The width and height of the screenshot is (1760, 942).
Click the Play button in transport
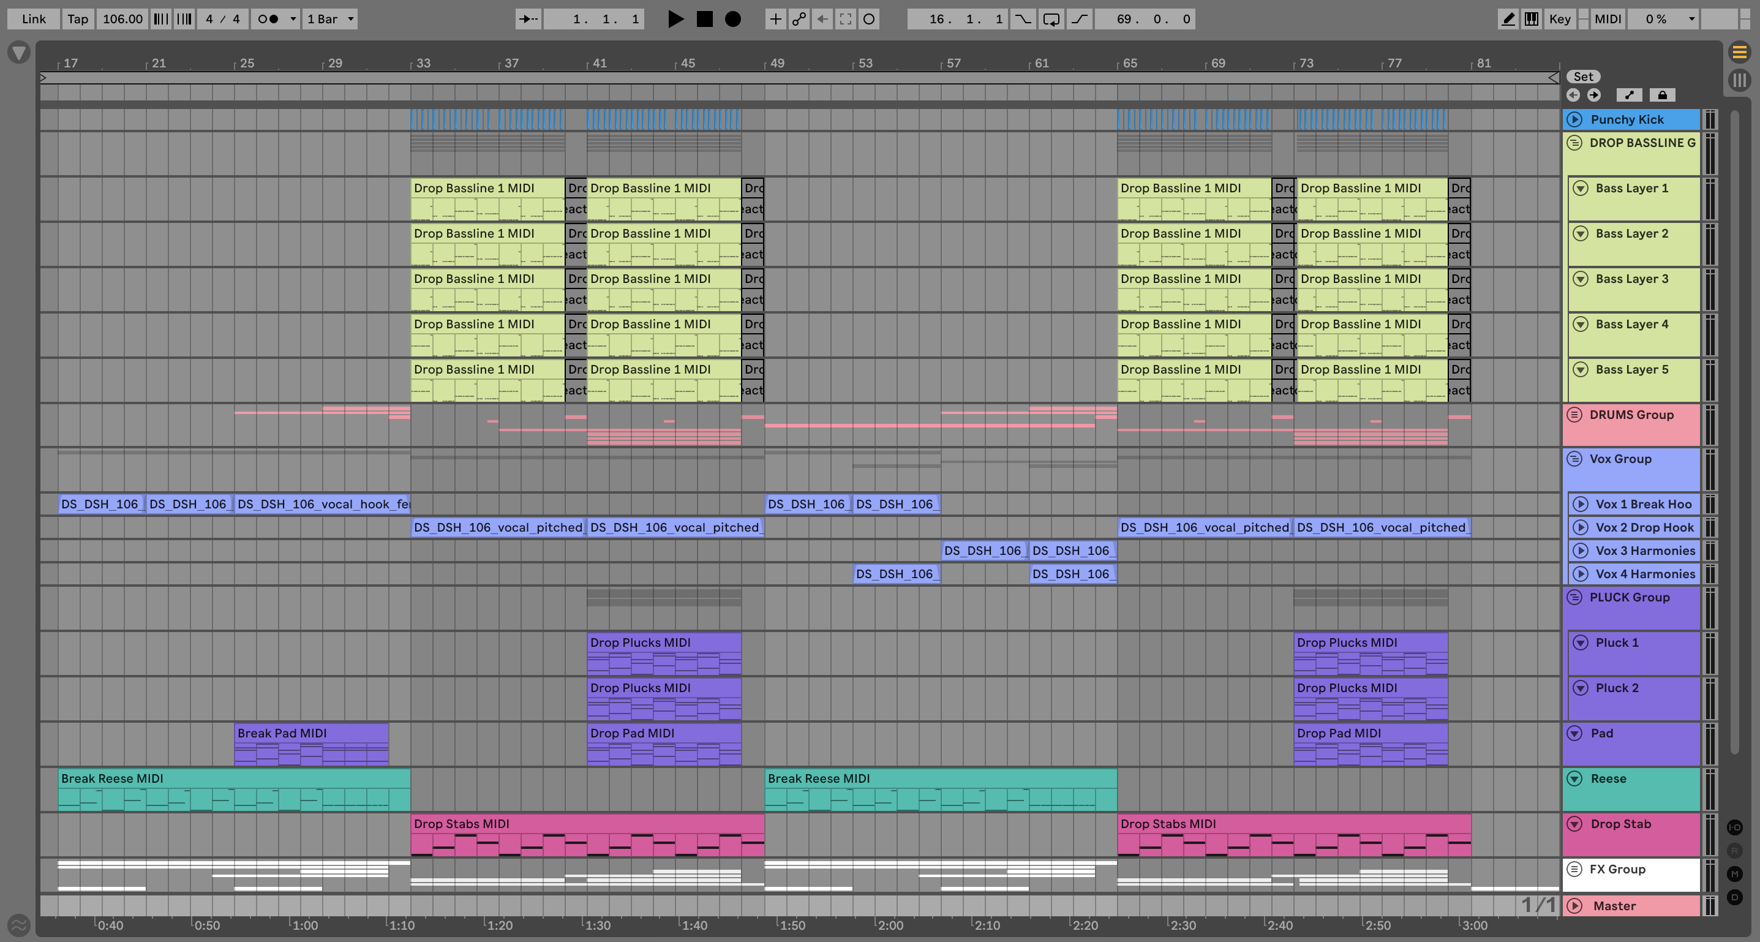[675, 19]
